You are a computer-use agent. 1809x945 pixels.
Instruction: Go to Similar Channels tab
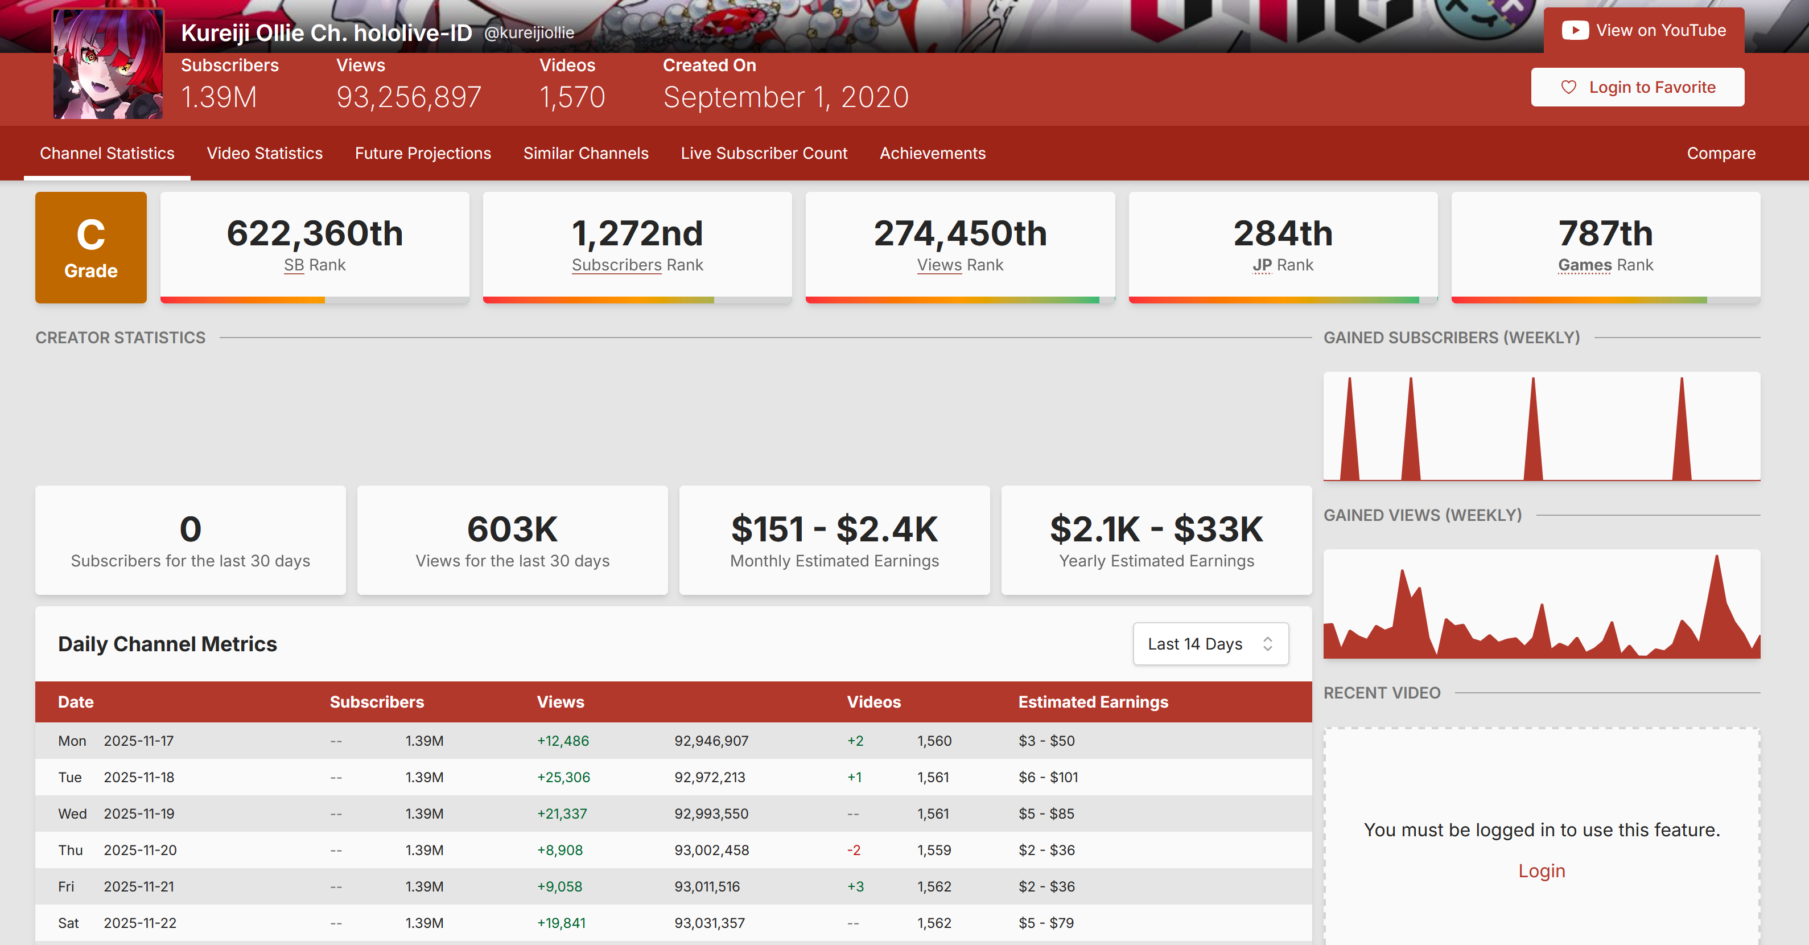click(586, 153)
